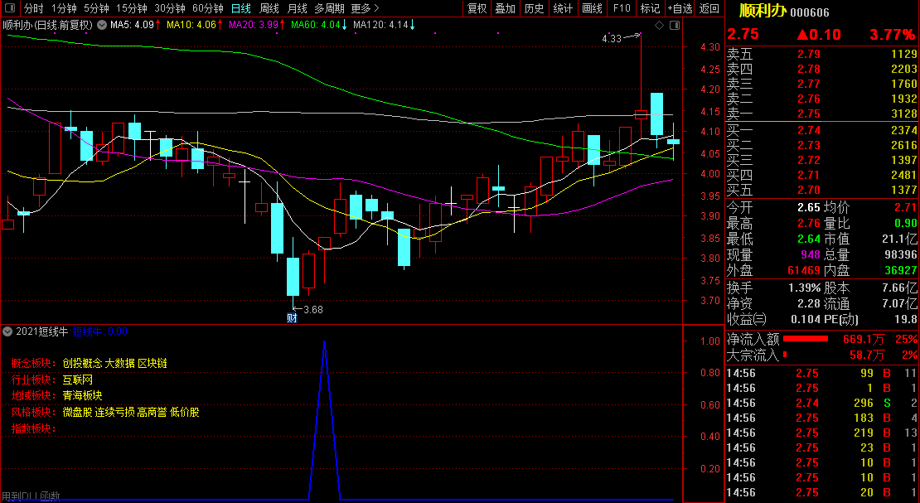Viewport: 920px width, 503px height.
Task: Switch to 分时 intraday view
Action: tap(33, 8)
